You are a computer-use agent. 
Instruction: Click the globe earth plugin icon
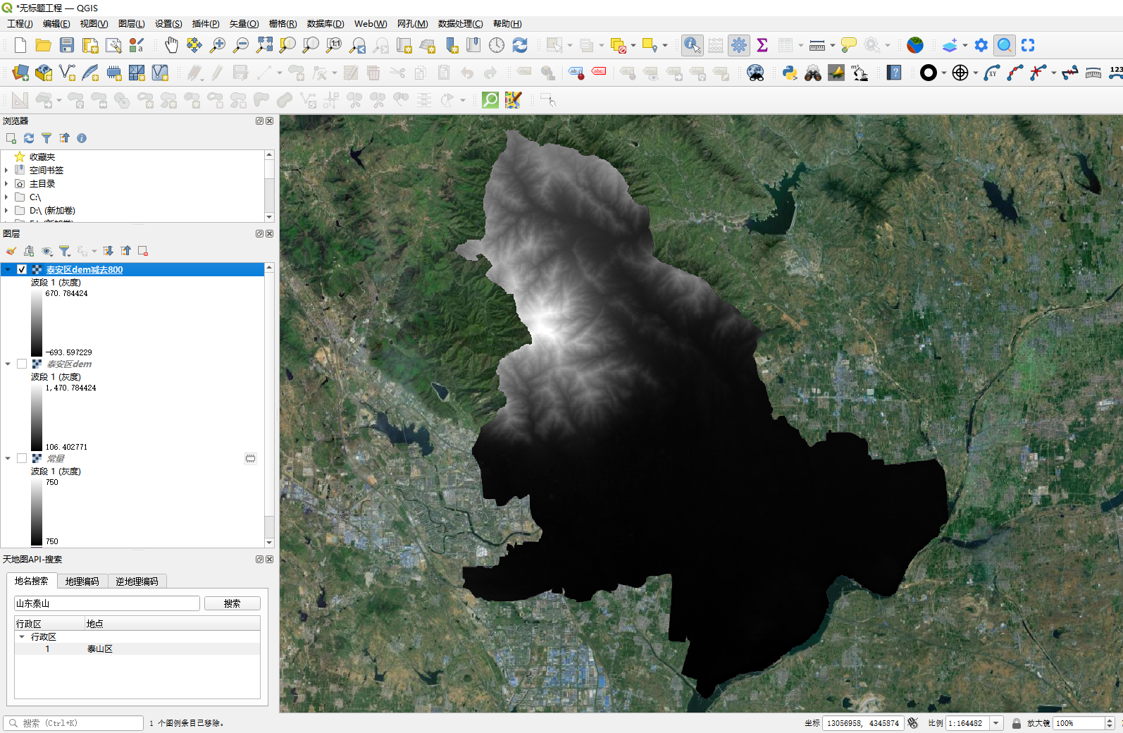click(x=915, y=45)
